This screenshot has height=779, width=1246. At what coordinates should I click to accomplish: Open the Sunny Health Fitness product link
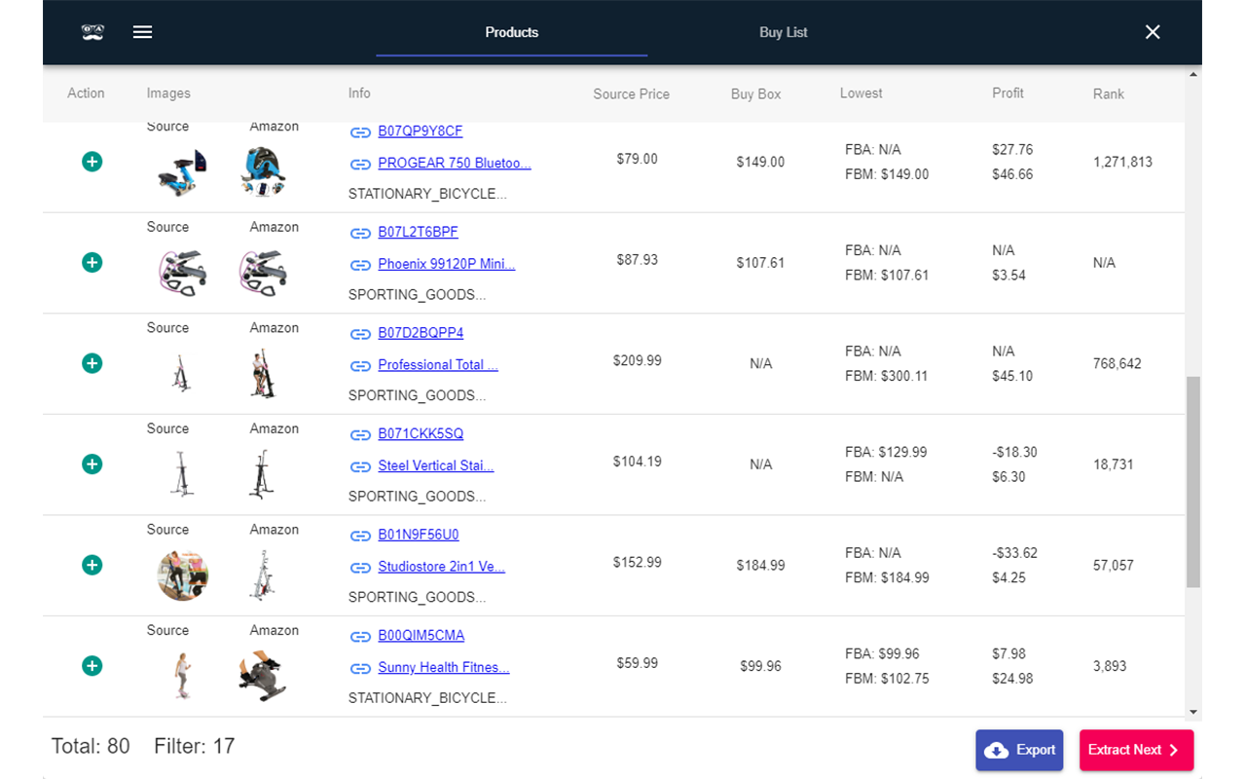tap(444, 667)
